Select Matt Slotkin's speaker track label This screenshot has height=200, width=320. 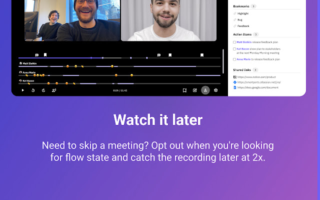click(x=29, y=63)
